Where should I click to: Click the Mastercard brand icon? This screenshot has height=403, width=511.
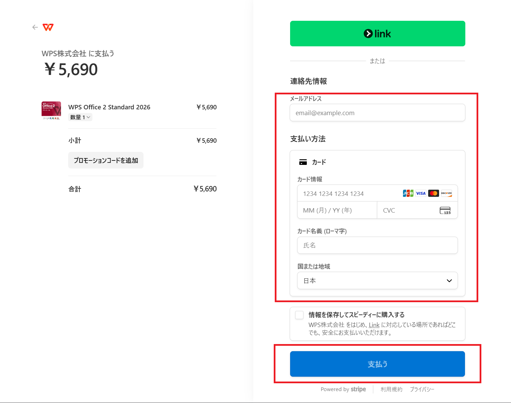[434, 193]
